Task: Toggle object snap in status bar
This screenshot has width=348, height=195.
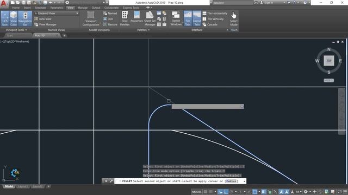Action: (x=255, y=192)
